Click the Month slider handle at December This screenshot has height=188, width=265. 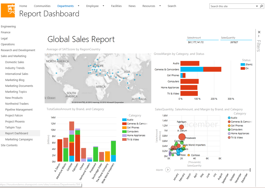(x=250, y=170)
